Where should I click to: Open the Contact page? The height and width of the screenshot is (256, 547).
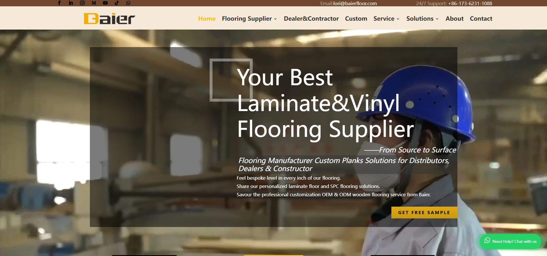pos(481,19)
